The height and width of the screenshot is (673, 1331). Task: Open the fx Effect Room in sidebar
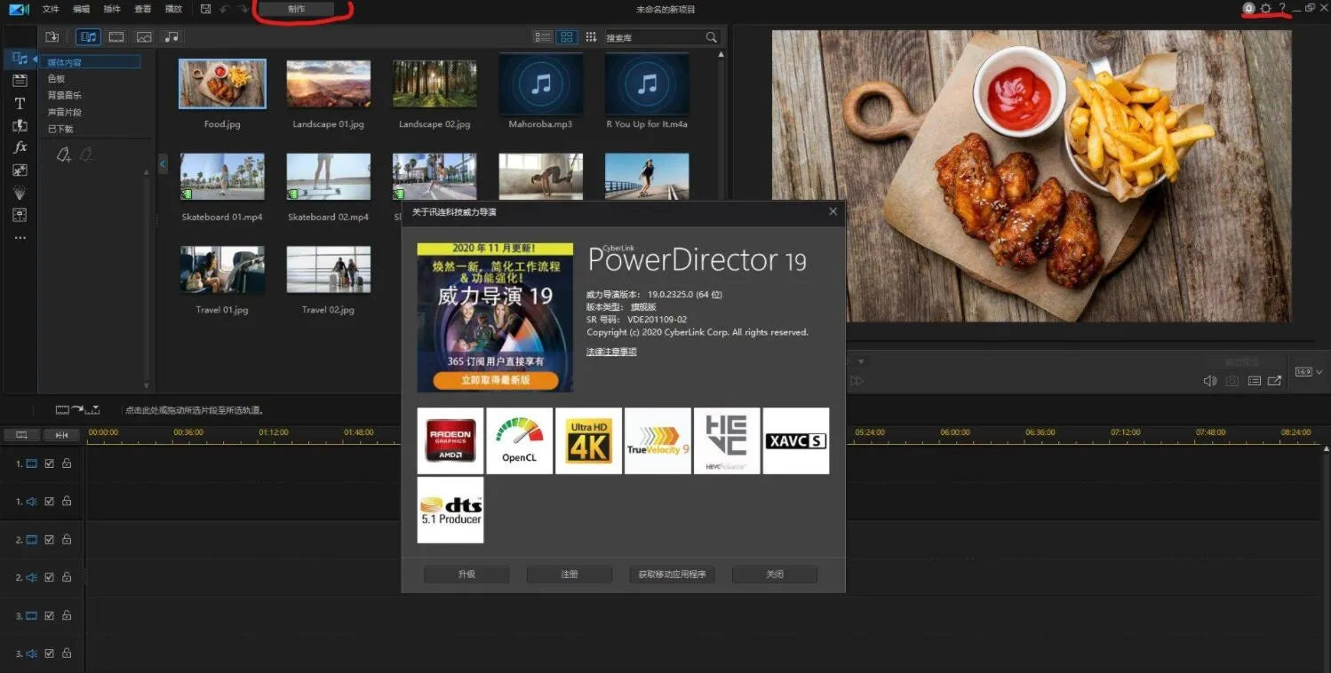pyautogui.click(x=20, y=147)
